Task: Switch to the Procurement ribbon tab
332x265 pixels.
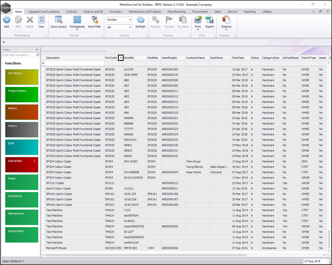Action: point(200,12)
